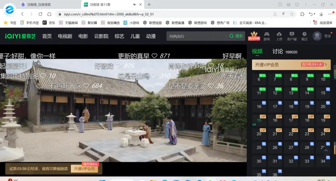This screenshot has width=336, height=181.
Task: Click the back-to-top arrow in episode list
Action: coord(326,151)
